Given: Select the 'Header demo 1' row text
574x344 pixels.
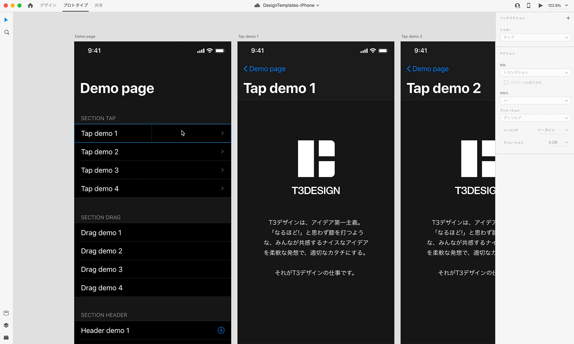Looking at the screenshot, I should 105,331.
